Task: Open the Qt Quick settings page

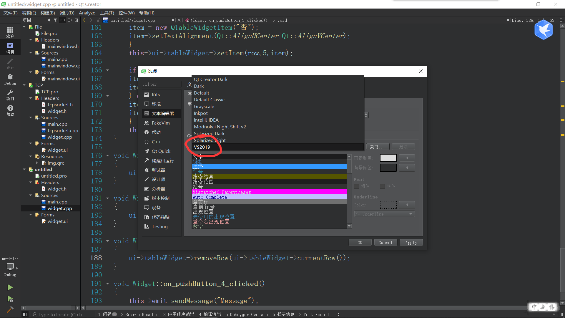Action: point(161,151)
